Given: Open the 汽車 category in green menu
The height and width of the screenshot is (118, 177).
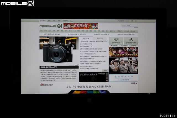Looking at the screenshot, I should (74, 31).
